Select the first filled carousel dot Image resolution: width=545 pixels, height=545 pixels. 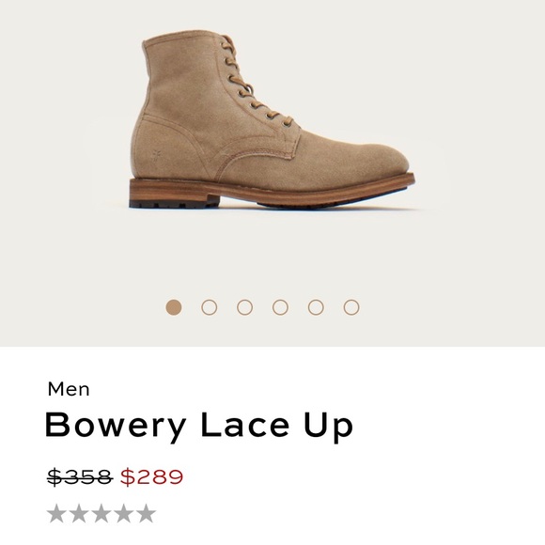174,307
